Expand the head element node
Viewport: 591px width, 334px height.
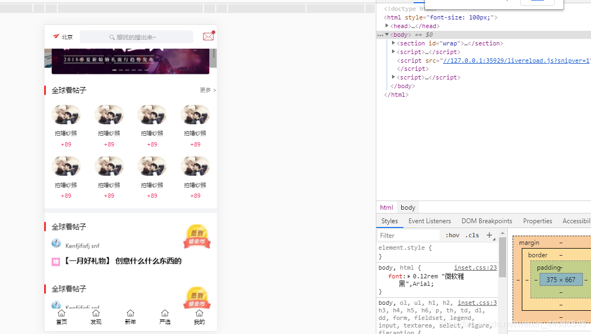(x=387, y=25)
